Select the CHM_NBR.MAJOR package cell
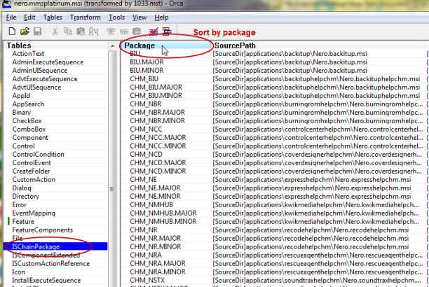 click(157, 113)
